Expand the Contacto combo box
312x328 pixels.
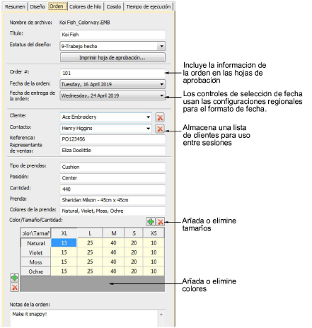(x=148, y=129)
